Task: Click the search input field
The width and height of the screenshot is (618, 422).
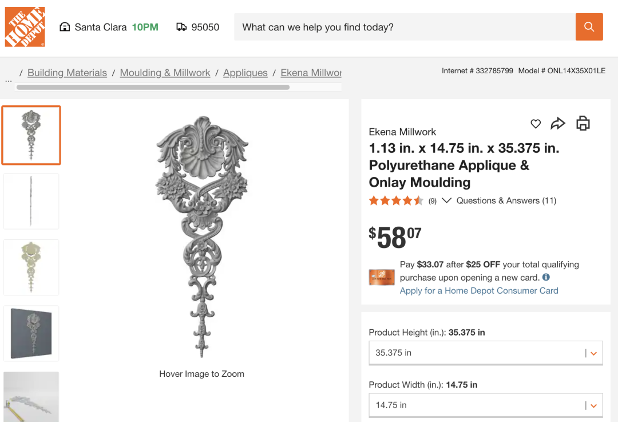Action: tap(405, 27)
